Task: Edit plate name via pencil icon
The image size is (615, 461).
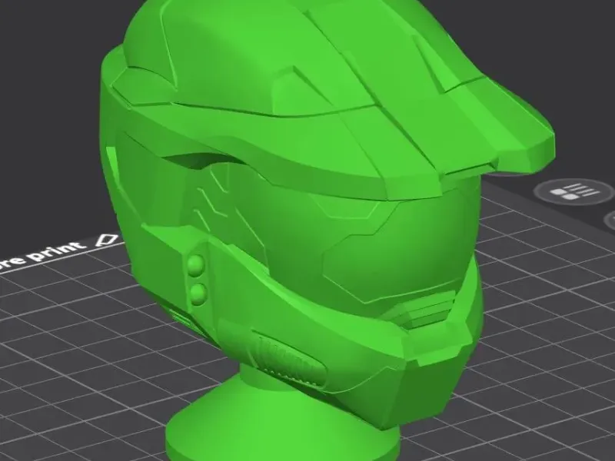Action: coord(107,240)
